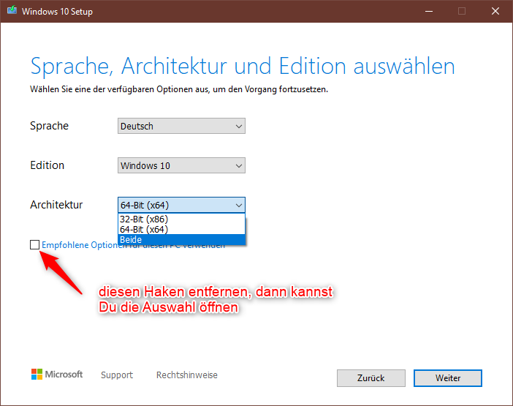This screenshot has height=406, width=513.
Task: Click the Empfohlene Optionen label text
Action: pos(133,245)
